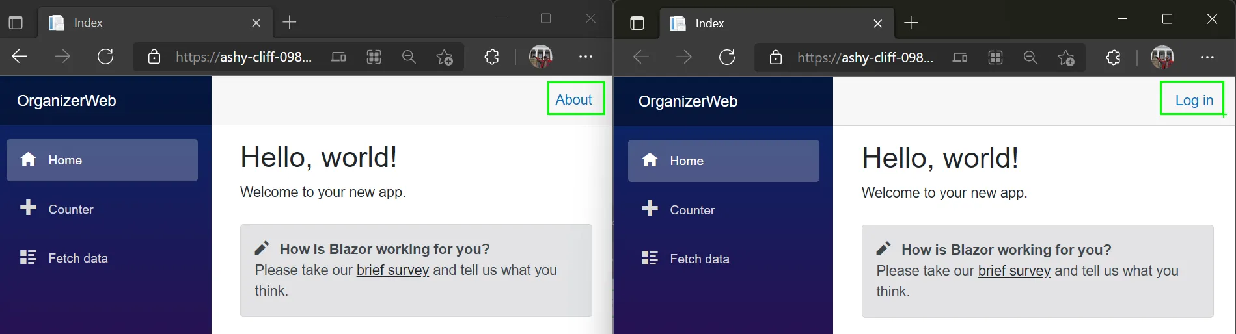Select Home in the right window's sidebar

tap(723, 161)
